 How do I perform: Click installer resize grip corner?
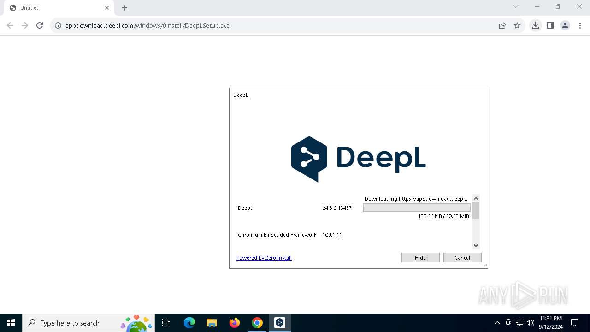[485, 266]
